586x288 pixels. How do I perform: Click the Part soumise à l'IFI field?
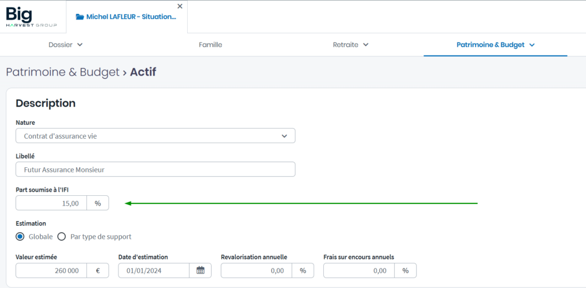pyautogui.click(x=52, y=203)
